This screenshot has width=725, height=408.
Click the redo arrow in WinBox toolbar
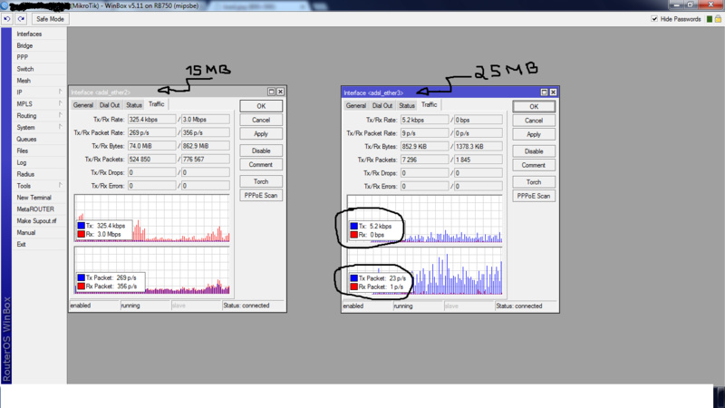[x=21, y=19]
